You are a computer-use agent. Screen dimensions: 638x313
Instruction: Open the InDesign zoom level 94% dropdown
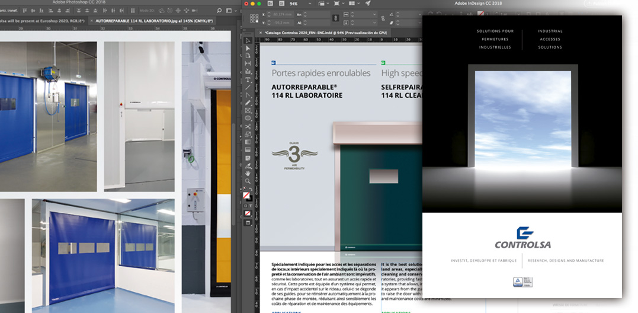[x=310, y=4]
